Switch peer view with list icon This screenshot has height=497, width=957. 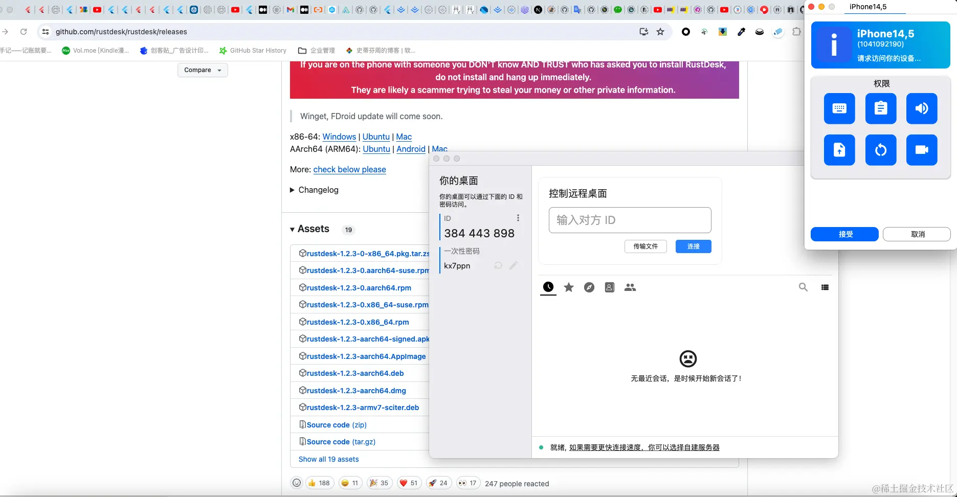click(825, 287)
